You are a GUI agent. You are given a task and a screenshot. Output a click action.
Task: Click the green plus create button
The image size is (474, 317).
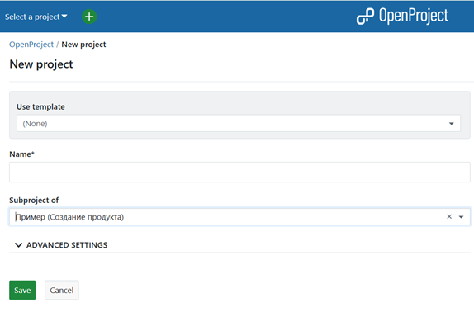89,17
